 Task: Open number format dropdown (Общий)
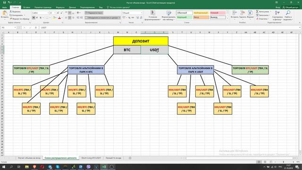point(142,13)
